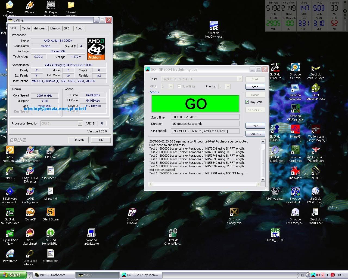Launch CloneCD desktop icon

[x=30, y=214]
